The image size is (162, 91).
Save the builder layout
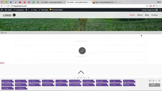(x=153, y=85)
